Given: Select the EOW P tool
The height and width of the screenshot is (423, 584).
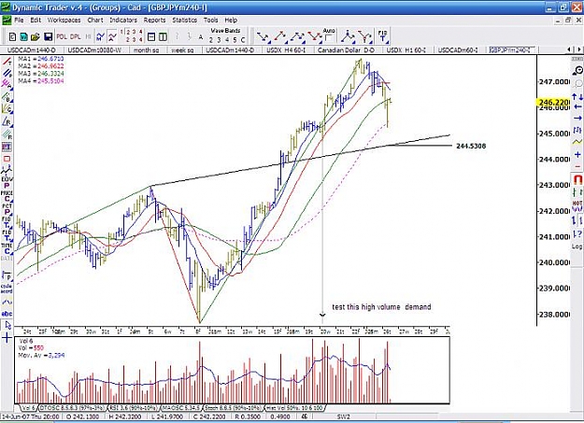Looking at the screenshot, I should coord(7,182).
